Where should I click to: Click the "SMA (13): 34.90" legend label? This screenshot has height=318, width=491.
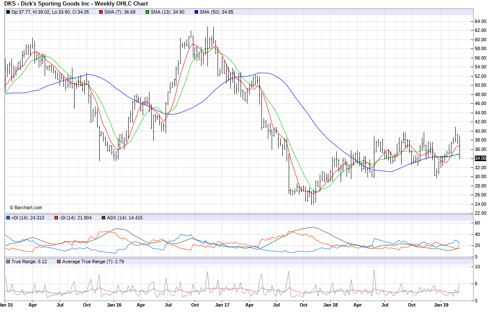point(167,12)
